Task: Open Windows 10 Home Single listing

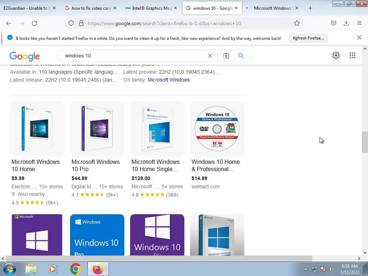Action: point(155,165)
